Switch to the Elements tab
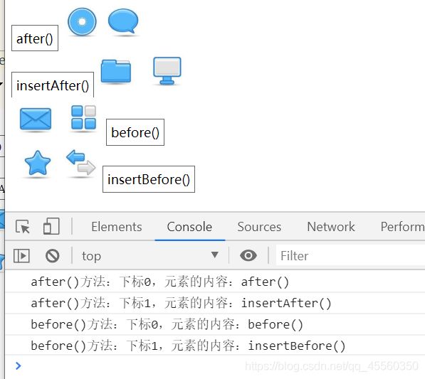425x379 pixels. [117, 227]
